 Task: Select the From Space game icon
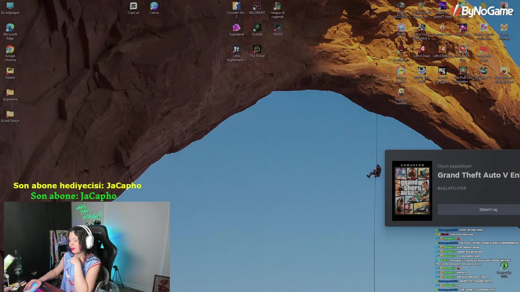[x=463, y=30]
